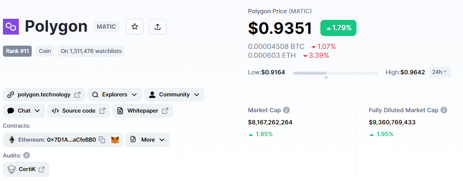Click the star watchlist icon
The width and height of the screenshot is (463, 181).
[x=135, y=27]
